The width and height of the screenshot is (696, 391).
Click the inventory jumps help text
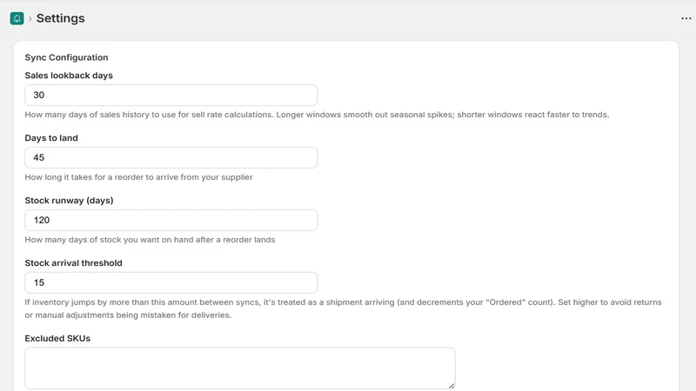(343, 308)
